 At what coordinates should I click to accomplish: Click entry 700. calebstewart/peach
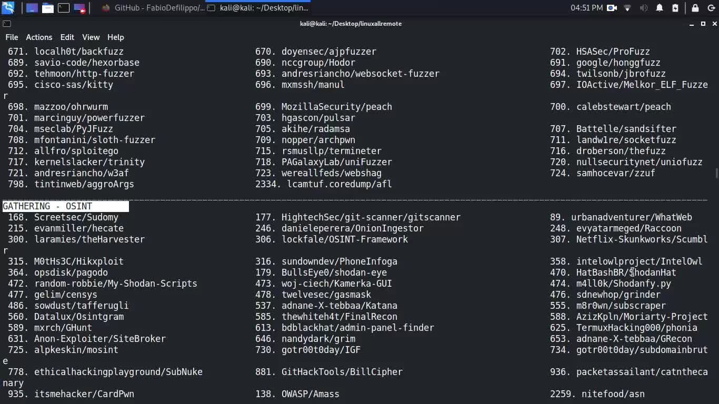coord(611,107)
